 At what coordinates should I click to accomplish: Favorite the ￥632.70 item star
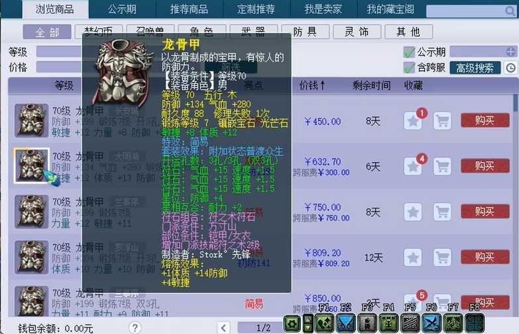pyautogui.click(x=413, y=166)
